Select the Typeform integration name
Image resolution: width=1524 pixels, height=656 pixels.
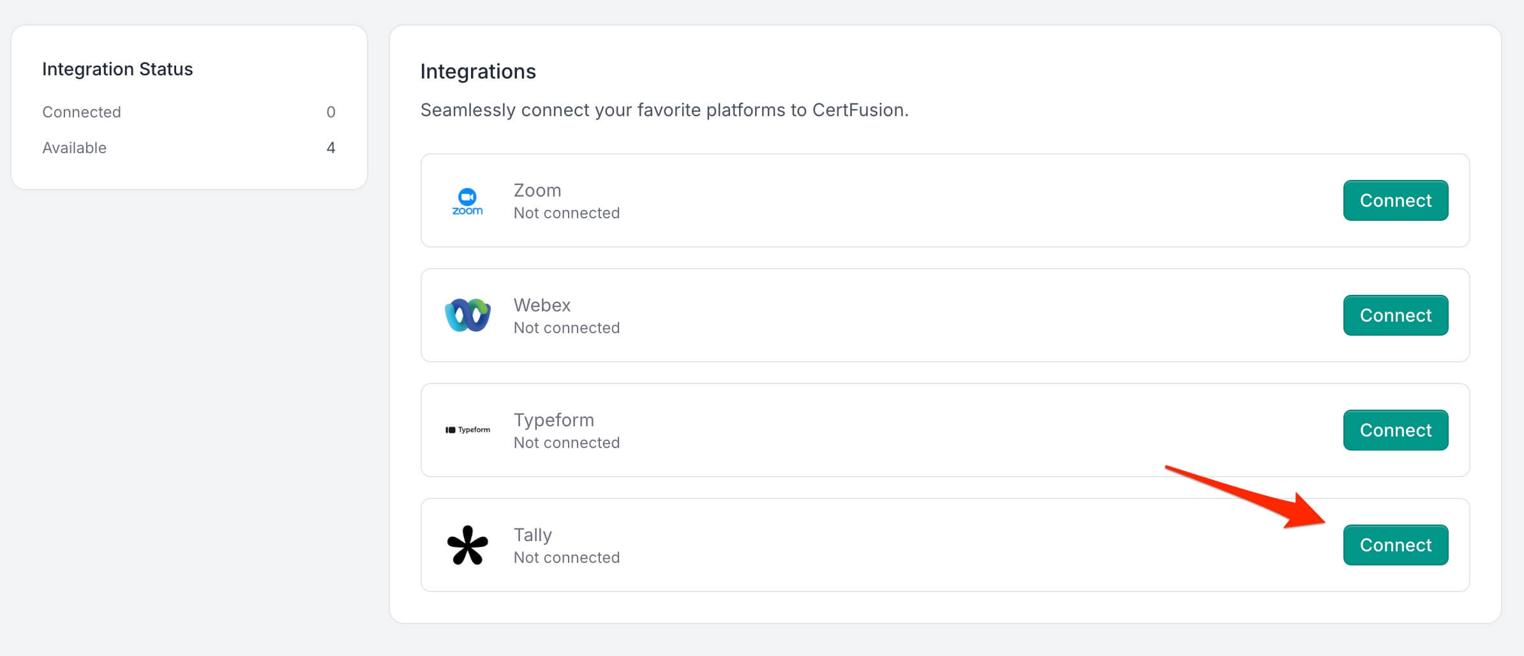[553, 420]
